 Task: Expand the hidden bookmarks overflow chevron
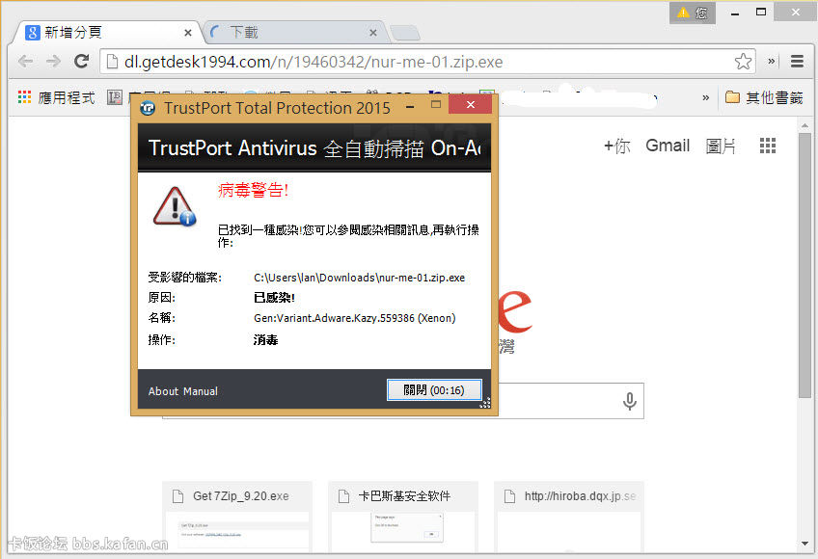705,97
